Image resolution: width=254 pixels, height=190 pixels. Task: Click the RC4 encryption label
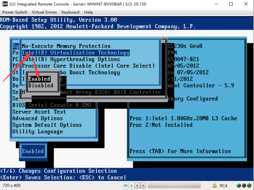pos(223,185)
